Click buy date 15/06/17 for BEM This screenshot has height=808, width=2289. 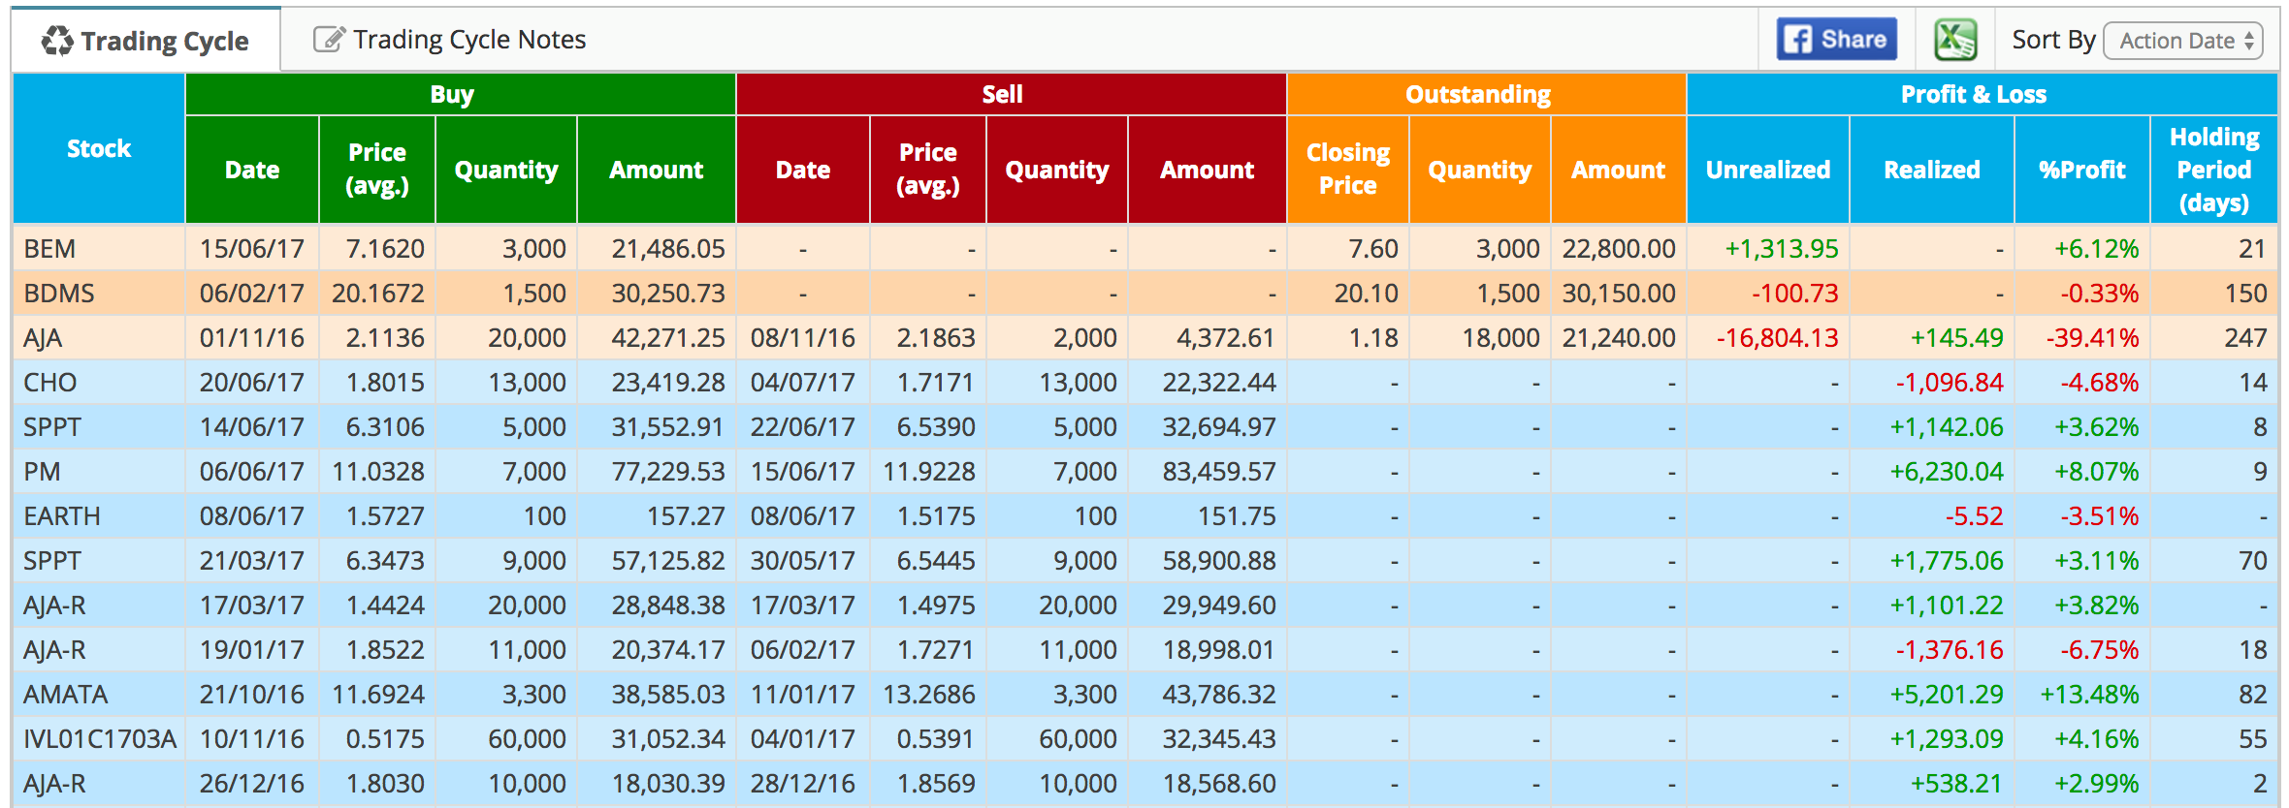(252, 249)
